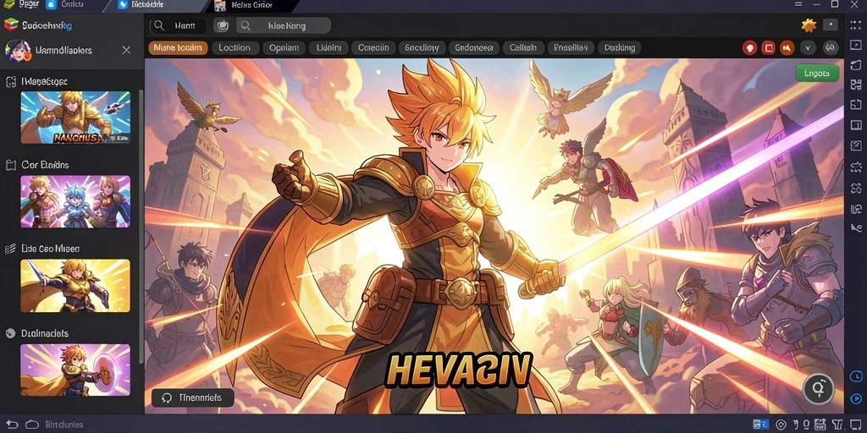The width and height of the screenshot is (867, 433).
Task: Click the icon beside the "Cor Dadkins" heading
Action: 10,165
